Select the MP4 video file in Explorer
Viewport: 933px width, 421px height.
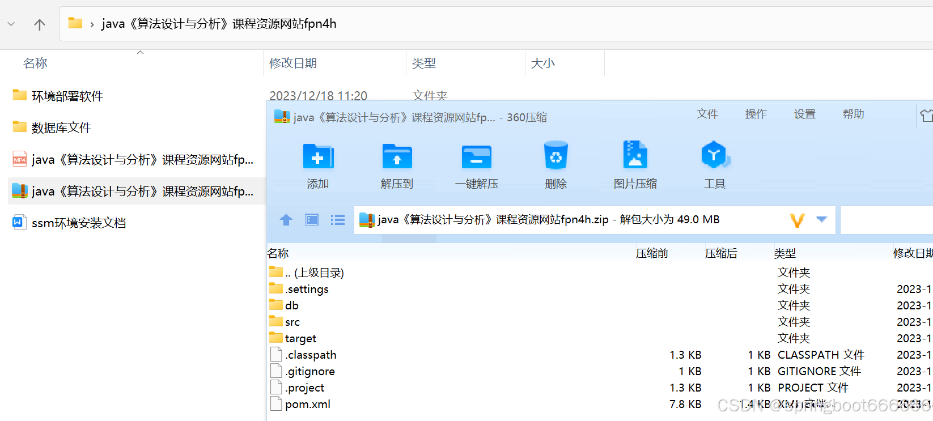pyautogui.click(x=133, y=160)
